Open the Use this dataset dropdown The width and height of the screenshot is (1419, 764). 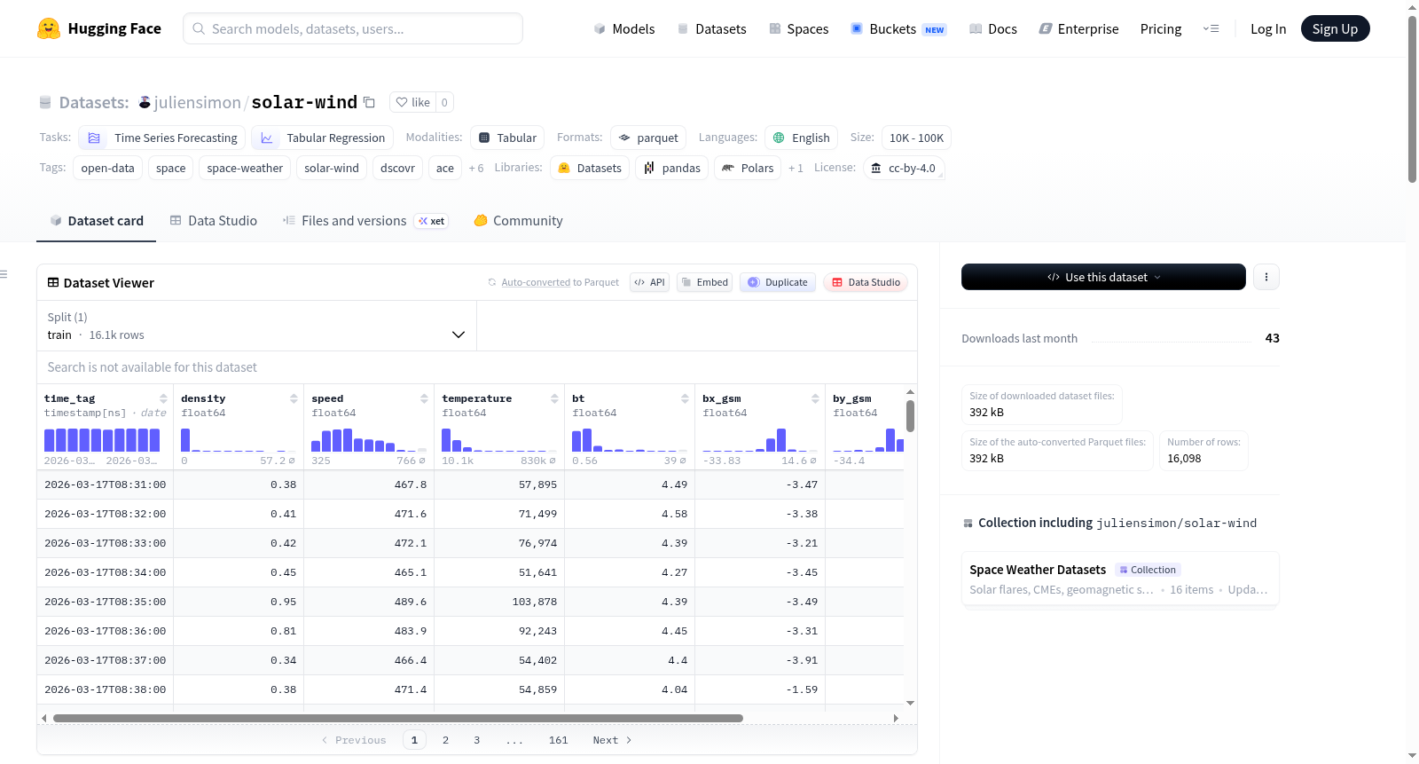1103,277
